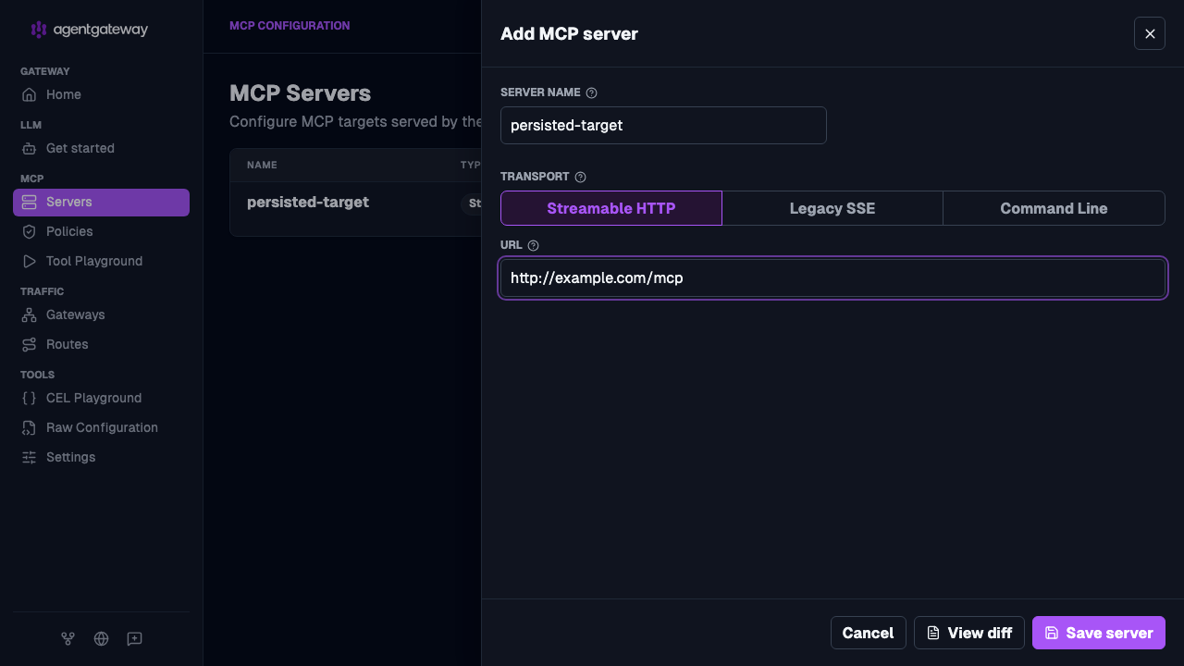The width and height of the screenshot is (1184, 666).
Task: Open the Home page from sidebar
Action: pos(101,94)
